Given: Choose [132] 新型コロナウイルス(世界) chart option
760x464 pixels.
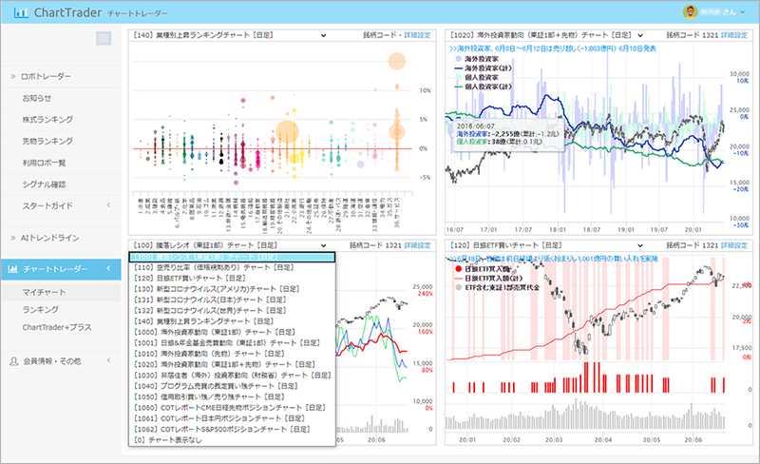Looking at the screenshot, I should pos(232,311).
